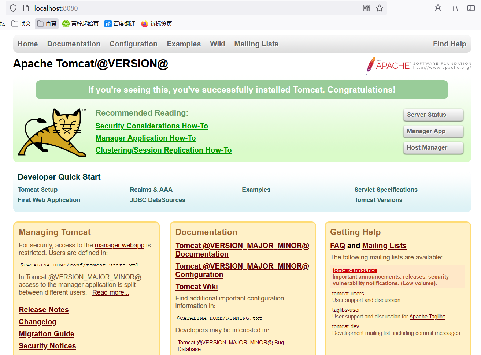Open Examples in the nav bar
The height and width of the screenshot is (355, 481).
click(184, 44)
